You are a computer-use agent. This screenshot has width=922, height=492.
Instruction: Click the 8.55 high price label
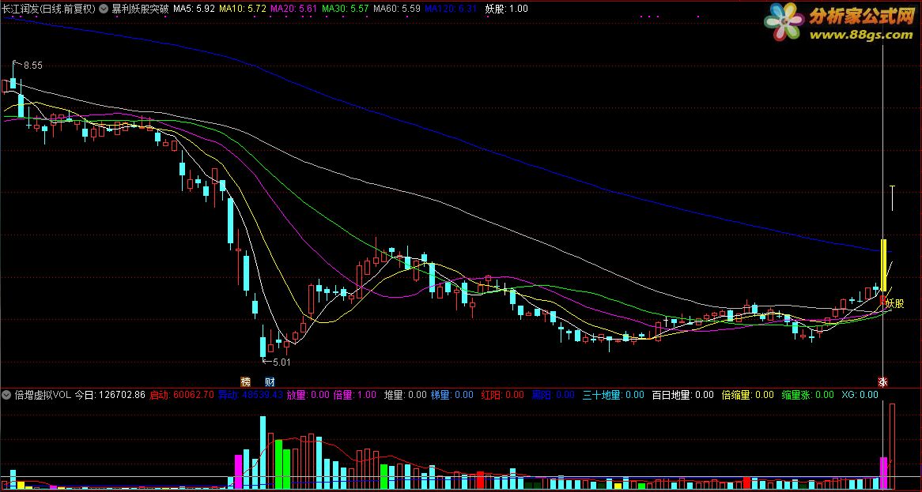pos(33,66)
